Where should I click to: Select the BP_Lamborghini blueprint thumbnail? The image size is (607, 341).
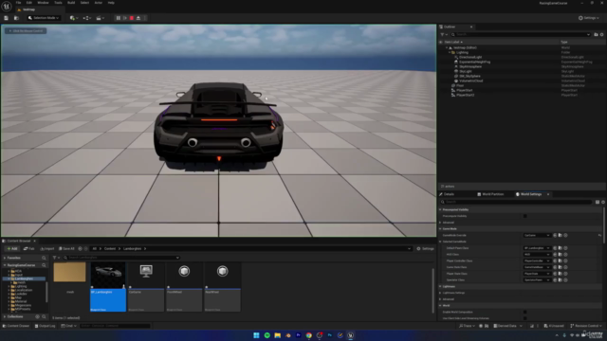[108, 286]
